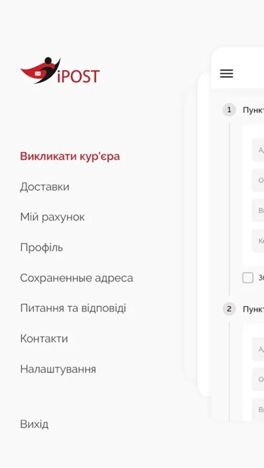The image size is (264, 468).
Task: Click the iPOST logo
Action: (60, 70)
